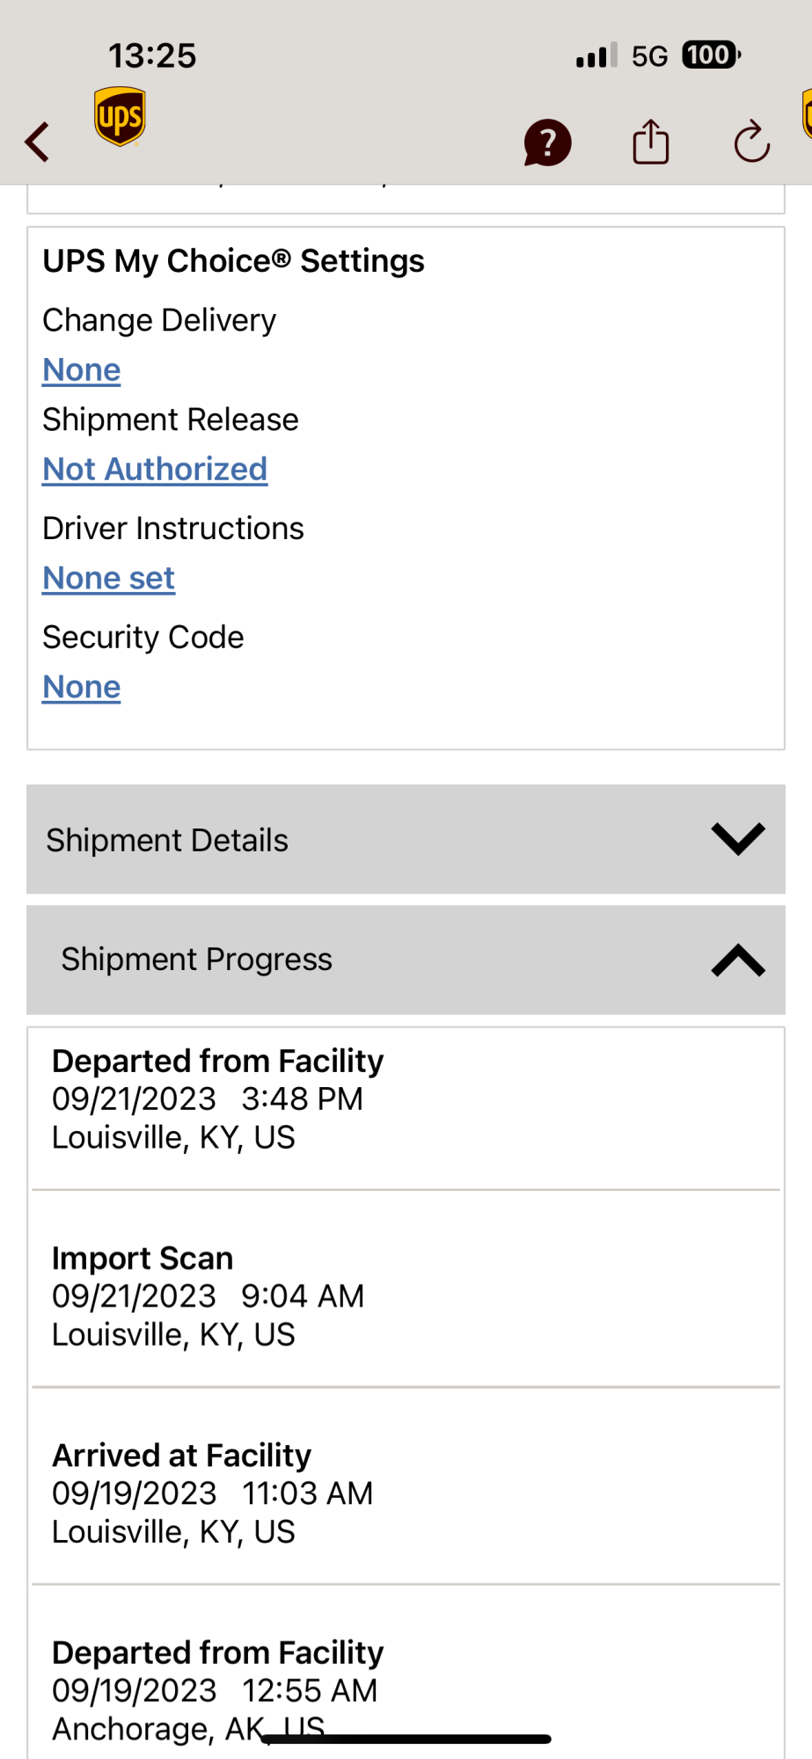This screenshot has height=1759, width=812.
Task: Open Change Delivery 'None' link
Action: point(82,370)
